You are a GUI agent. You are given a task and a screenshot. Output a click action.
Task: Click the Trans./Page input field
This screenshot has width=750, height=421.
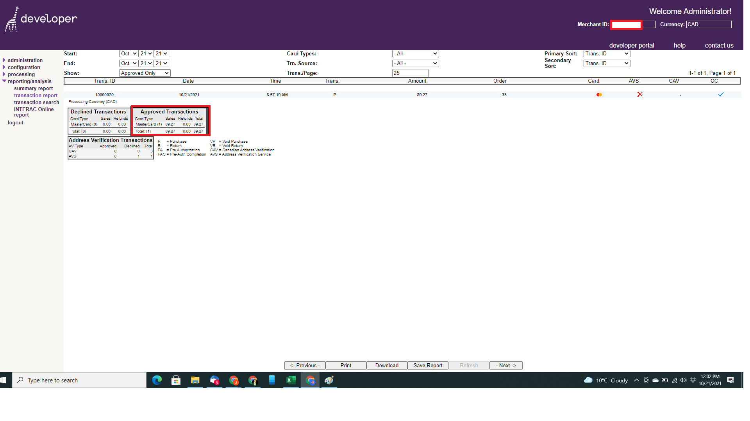click(x=410, y=73)
